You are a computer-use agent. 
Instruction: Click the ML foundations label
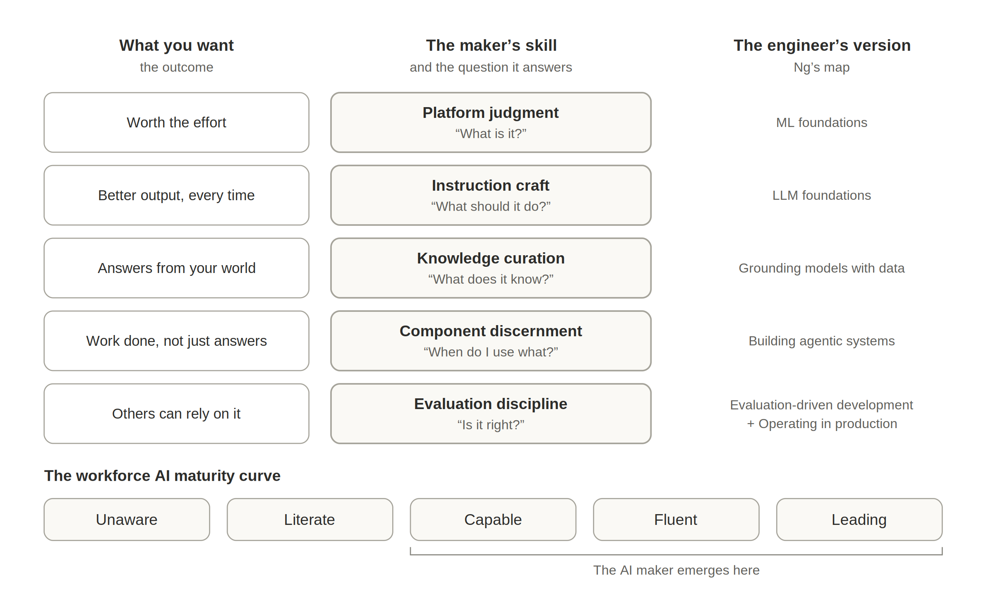point(822,122)
